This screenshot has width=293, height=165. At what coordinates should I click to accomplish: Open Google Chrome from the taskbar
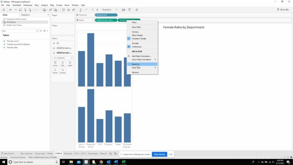(101, 162)
